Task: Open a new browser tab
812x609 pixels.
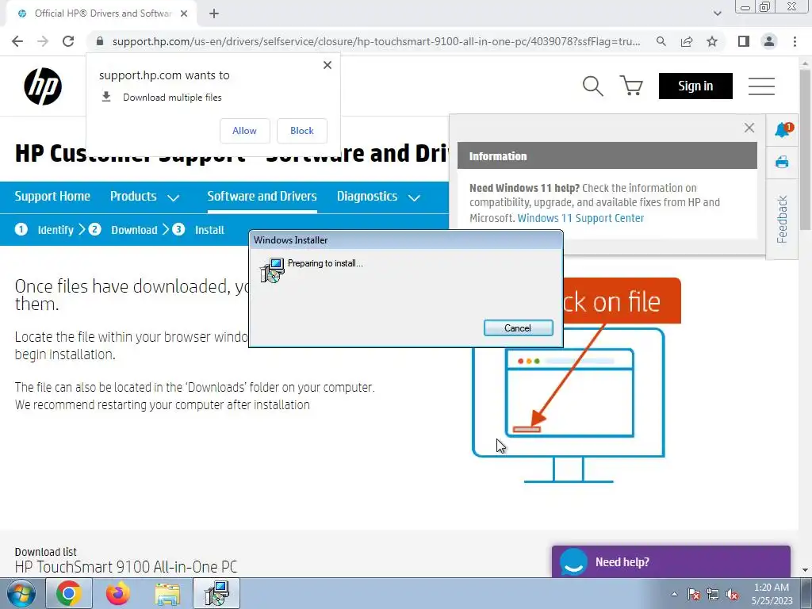Action: pyautogui.click(x=214, y=13)
